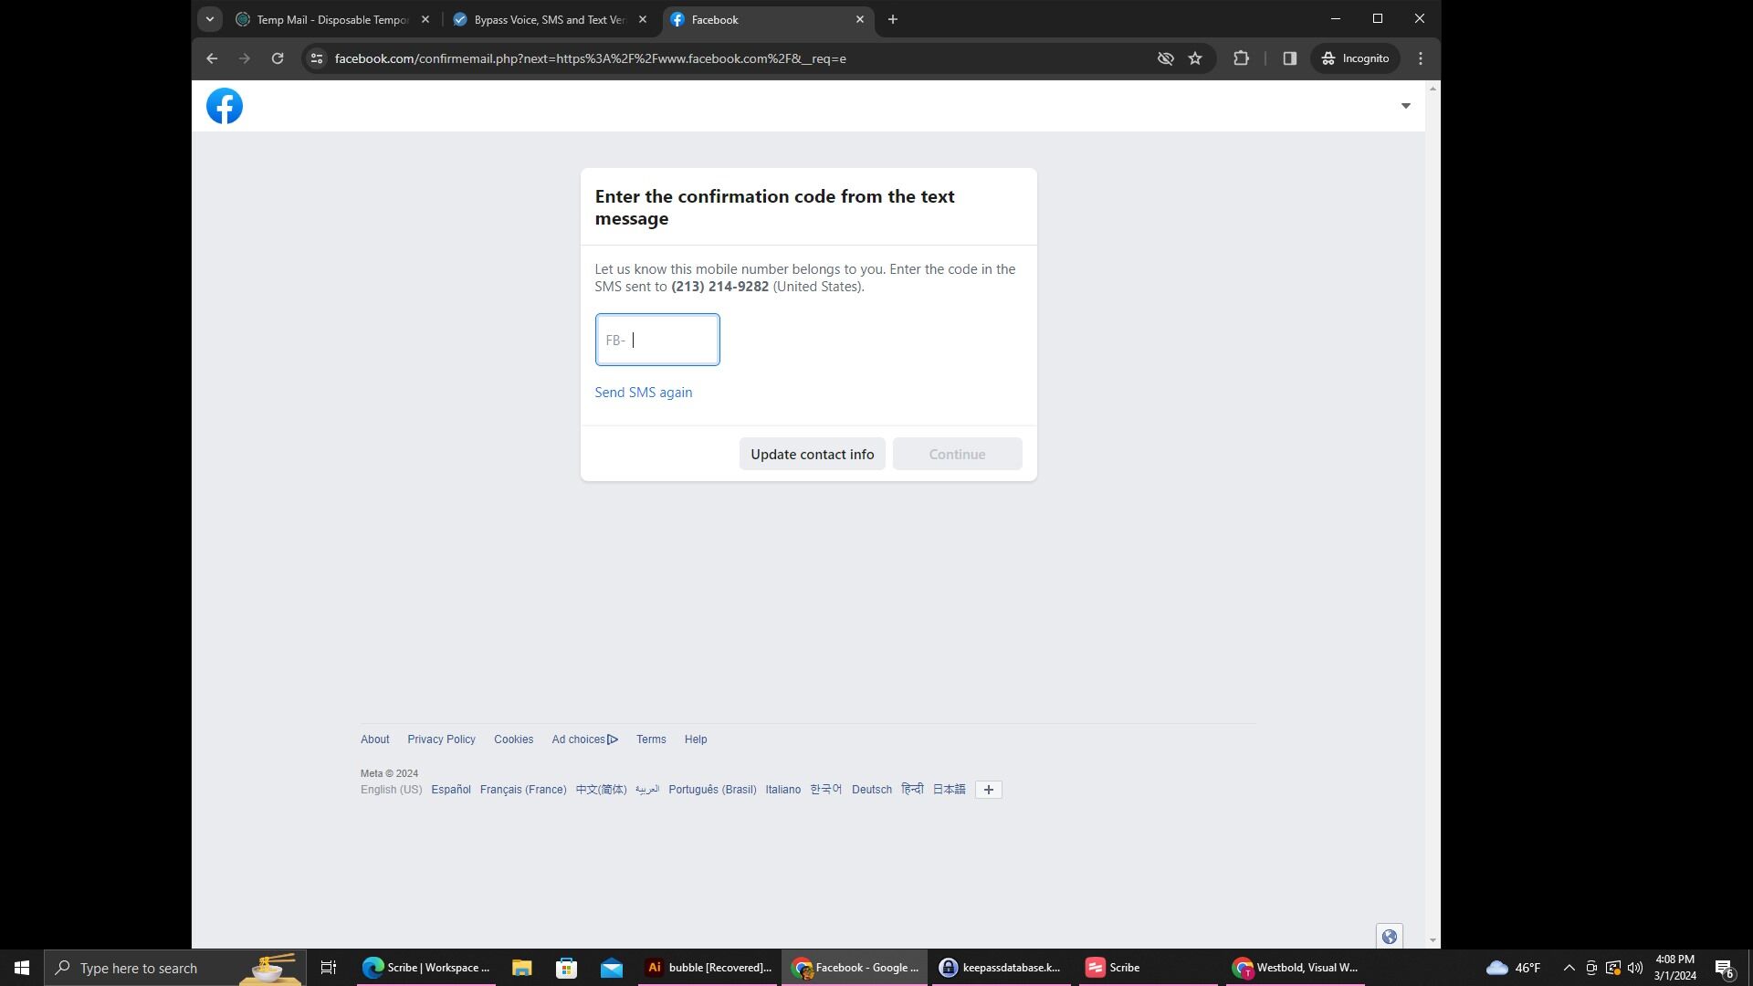Open the site information icon in the address bar
Viewport: 1753px width, 986px height.
317,58
